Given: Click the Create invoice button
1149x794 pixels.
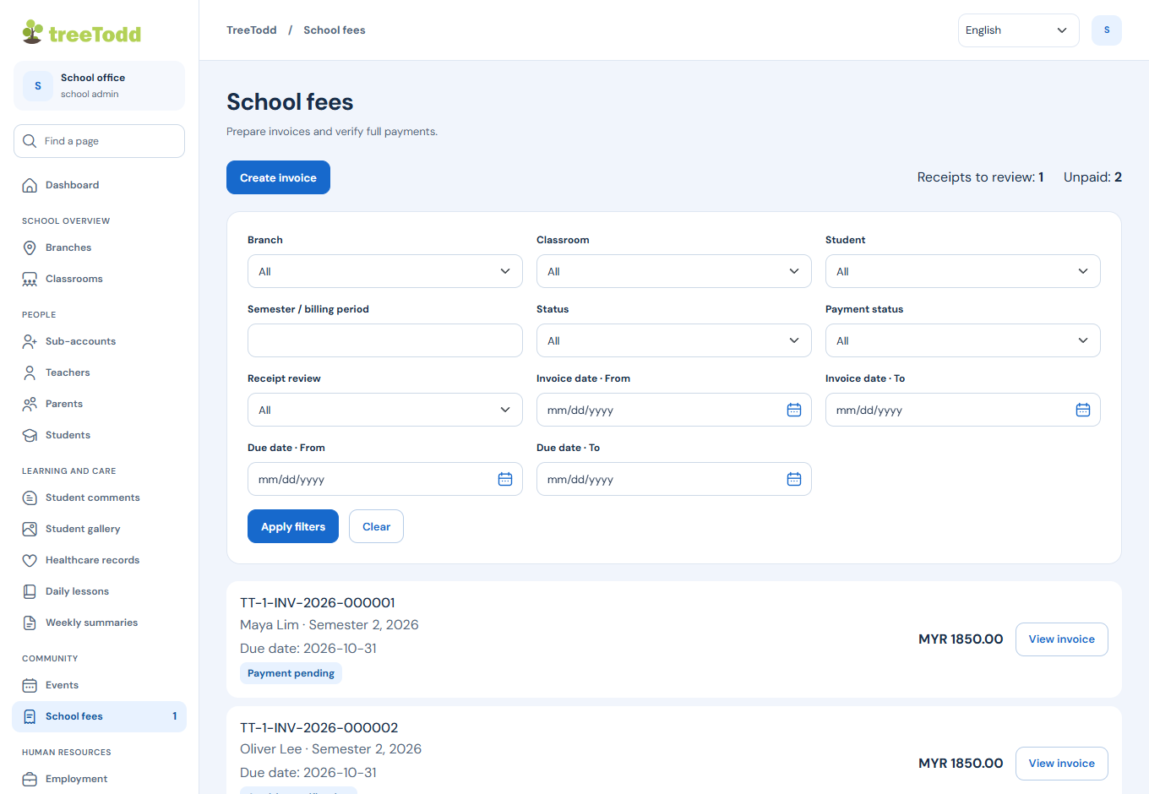Looking at the screenshot, I should click(x=278, y=177).
